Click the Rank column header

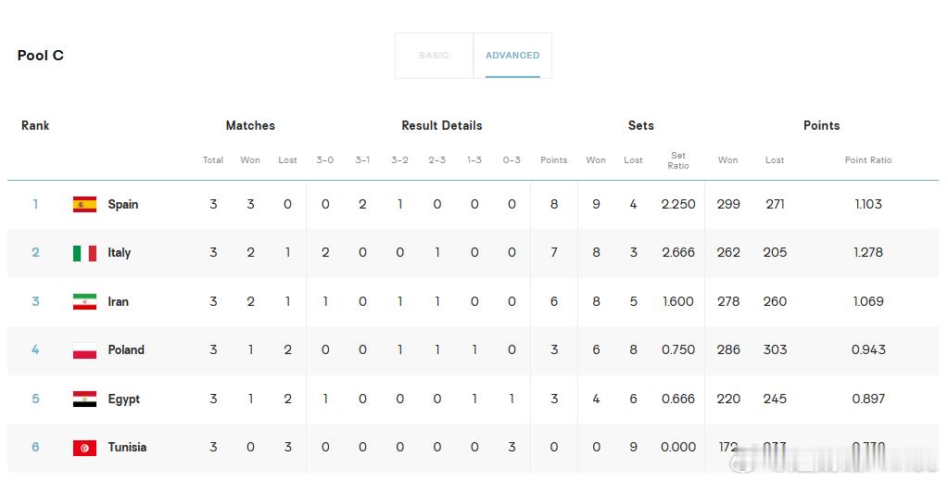point(35,126)
